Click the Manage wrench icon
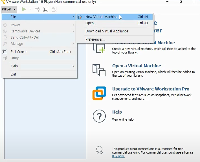 [5, 44]
